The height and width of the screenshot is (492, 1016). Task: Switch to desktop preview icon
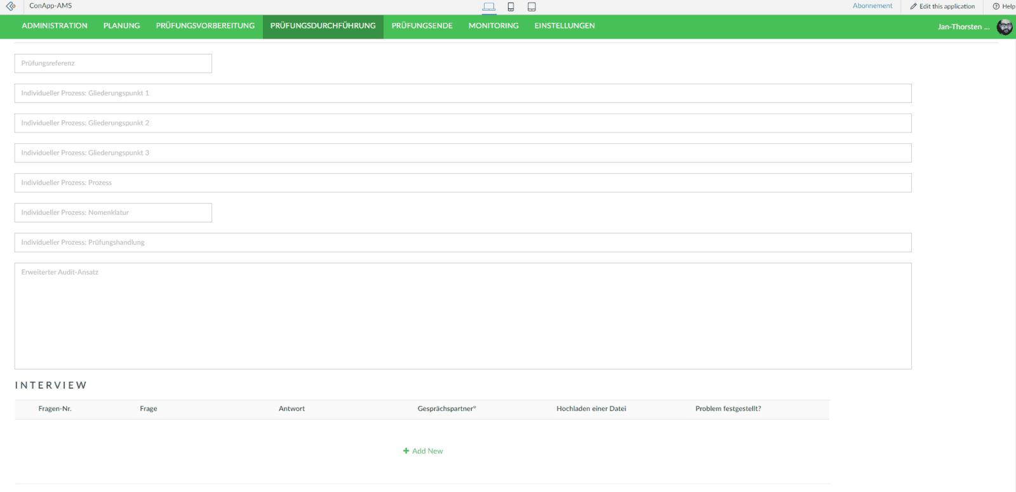click(x=488, y=7)
